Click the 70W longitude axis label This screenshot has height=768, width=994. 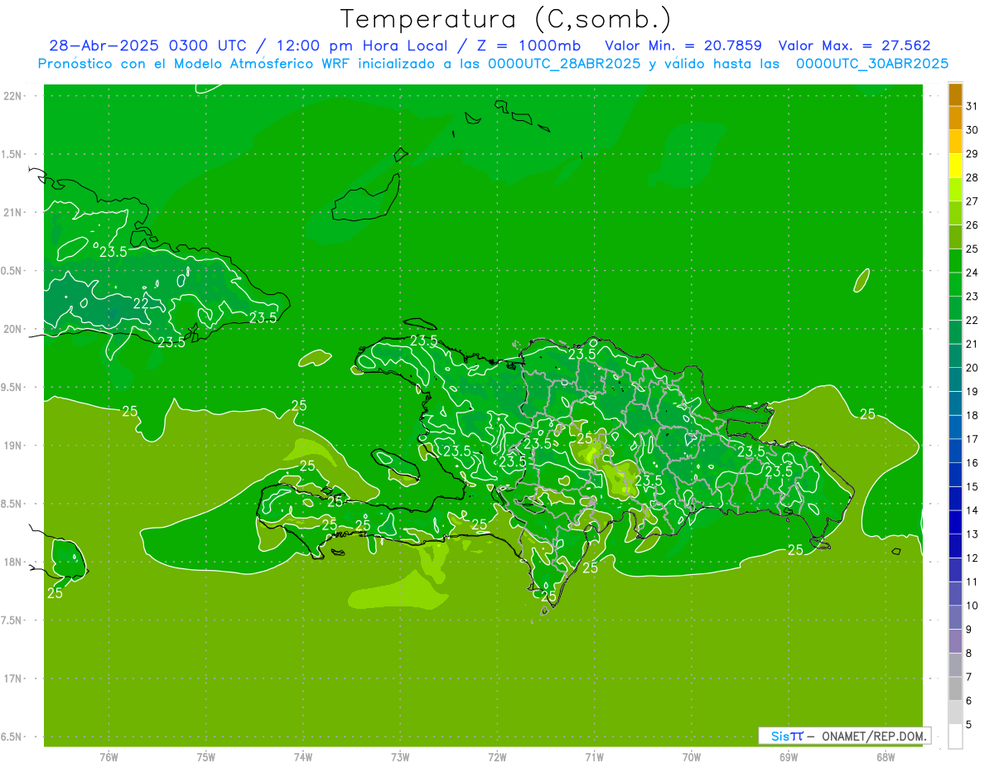point(692,757)
